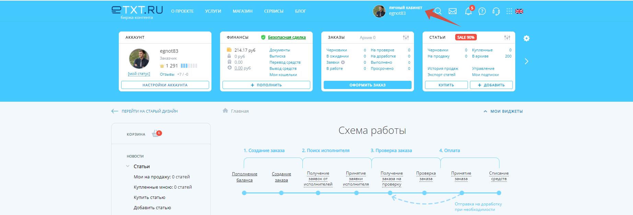Open the Магазин menu item
633x215 pixels.
242,11
